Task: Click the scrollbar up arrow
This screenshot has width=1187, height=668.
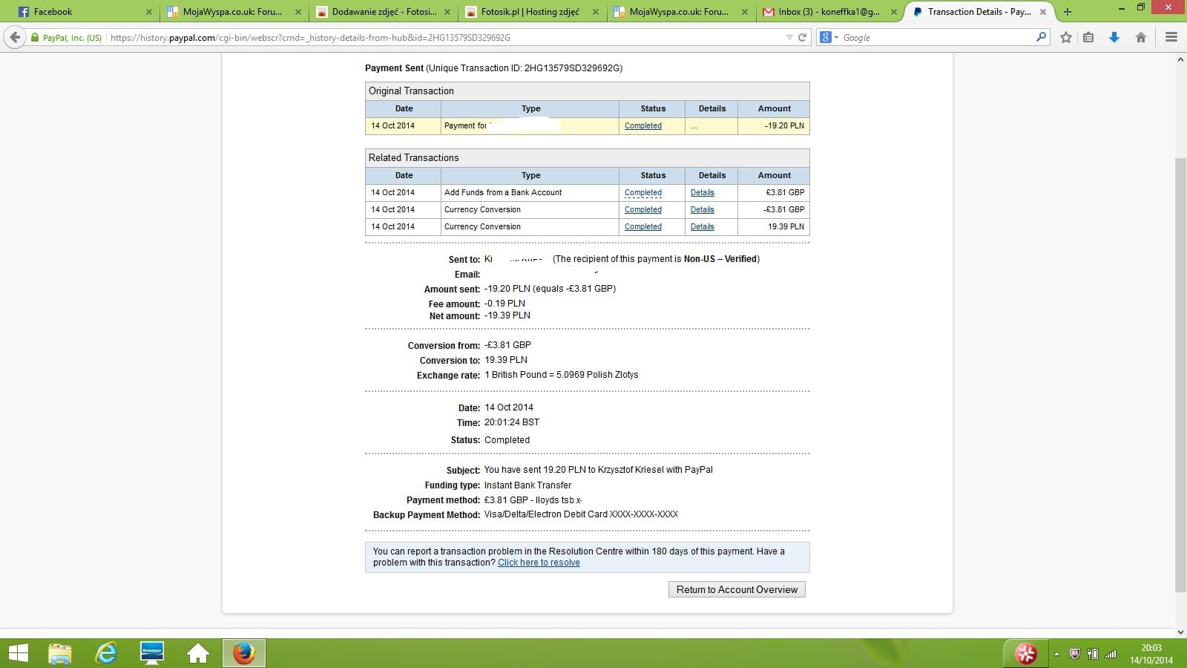Action: click(1180, 59)
